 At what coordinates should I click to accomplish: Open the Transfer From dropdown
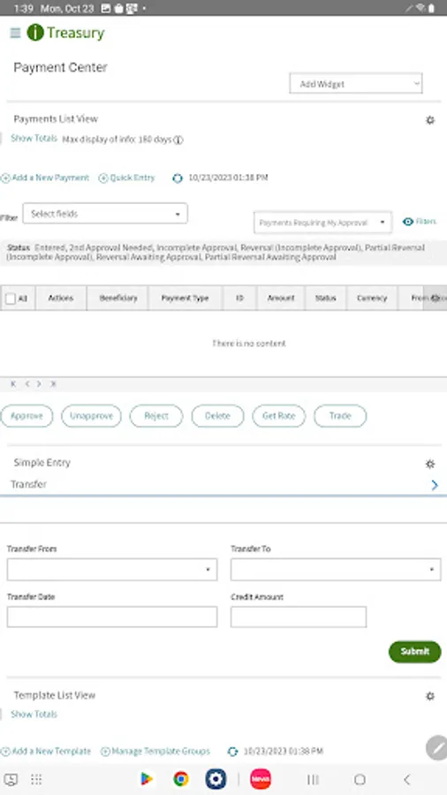[112, 570]
